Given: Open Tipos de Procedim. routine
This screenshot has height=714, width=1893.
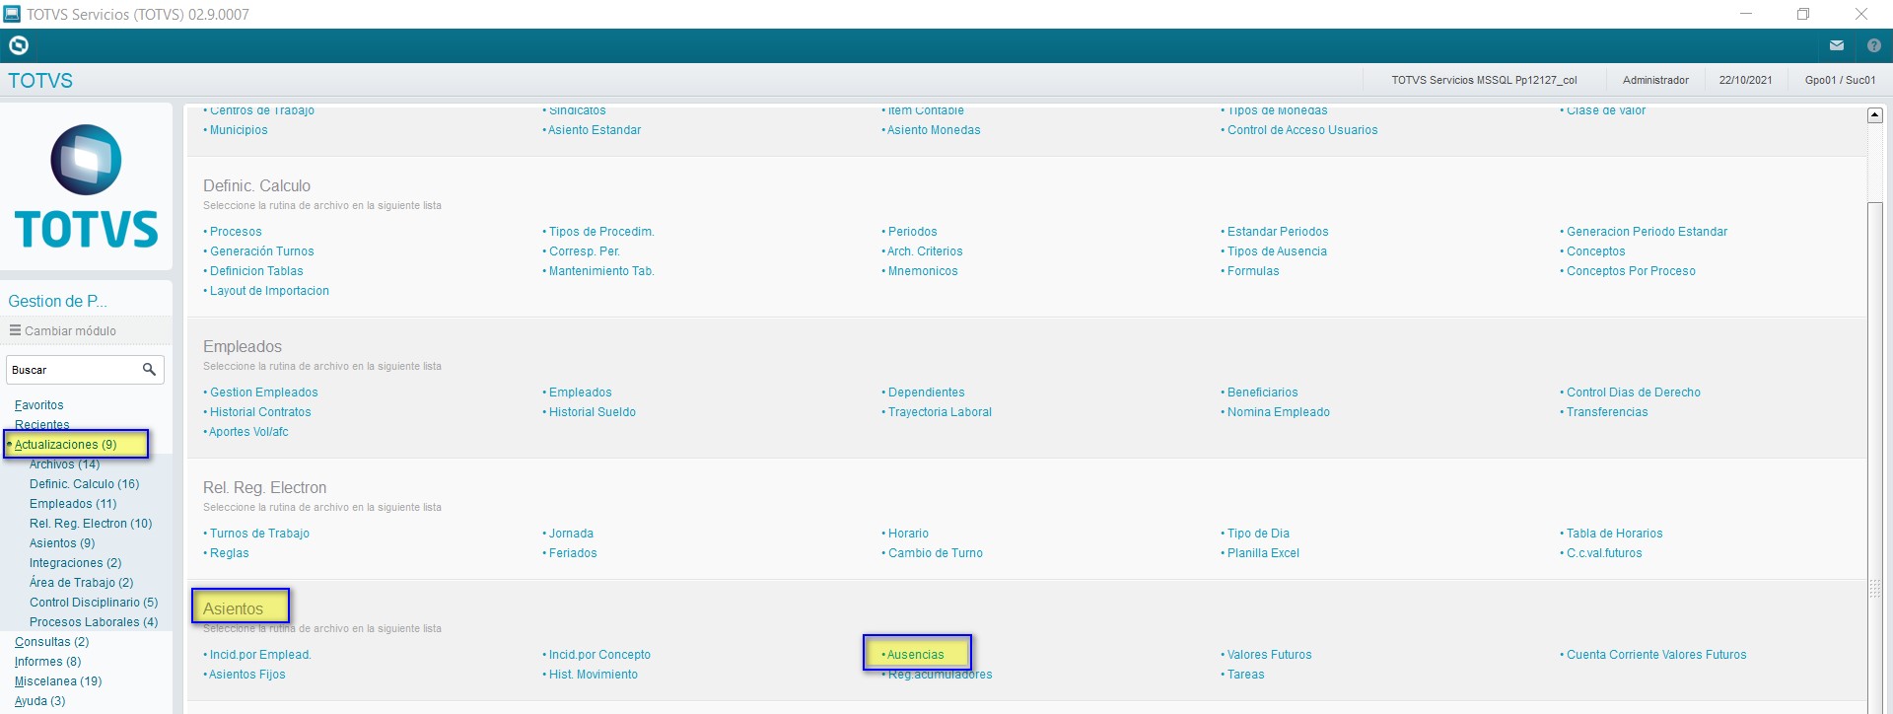Looking at the screenshot, I should click(x=600, y=232).
